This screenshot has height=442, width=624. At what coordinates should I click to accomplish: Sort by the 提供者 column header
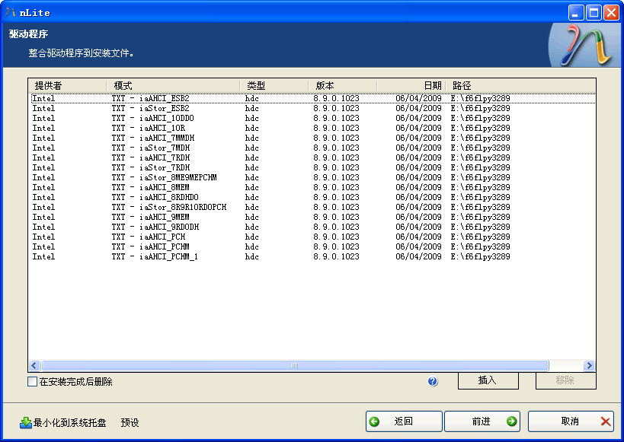[x=67, y=85]
